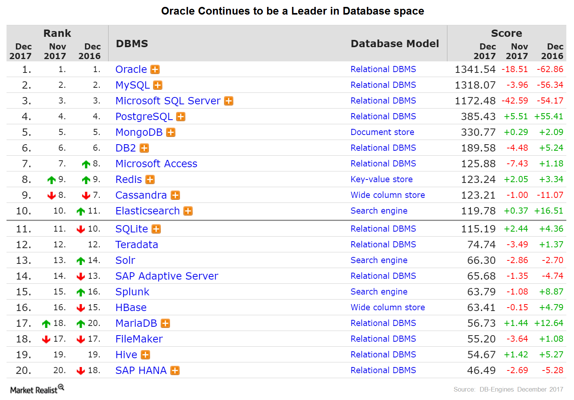Click Search engine model for Splunk
This screenshot has height=400, width=574.
point(379,292)
